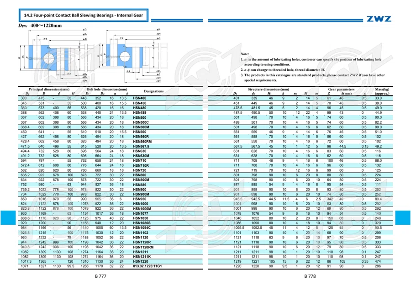Select designation HSN1000M
411x291 pixels.
pyautogui.click(x=142, y=209)
